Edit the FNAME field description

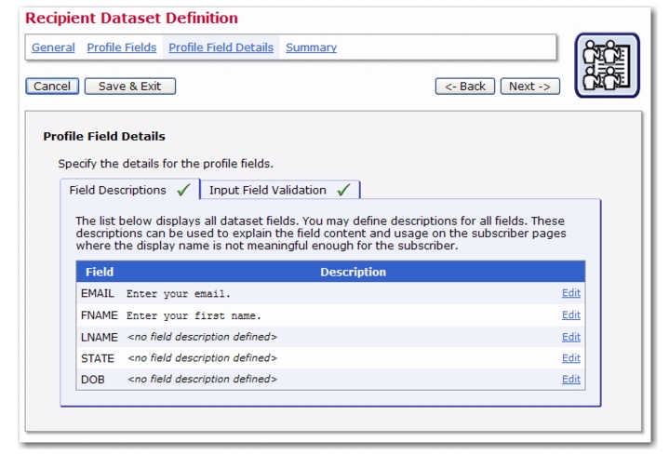(571, 314)
